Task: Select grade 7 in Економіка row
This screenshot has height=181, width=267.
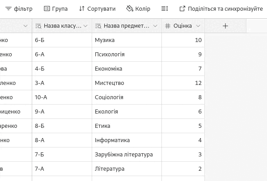Action: (x=183, y=69)
